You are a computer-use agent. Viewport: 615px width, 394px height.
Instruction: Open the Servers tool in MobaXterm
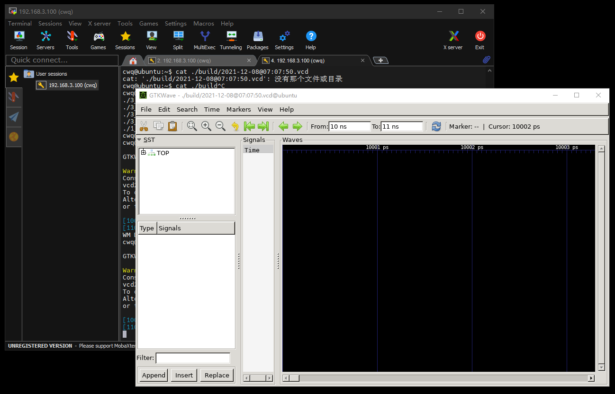(45, 40)
